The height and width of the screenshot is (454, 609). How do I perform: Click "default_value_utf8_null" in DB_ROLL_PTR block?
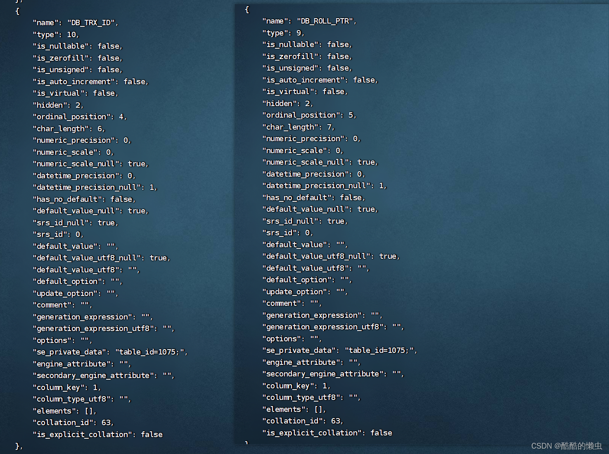pyautogui.click(x=331, y=256)
